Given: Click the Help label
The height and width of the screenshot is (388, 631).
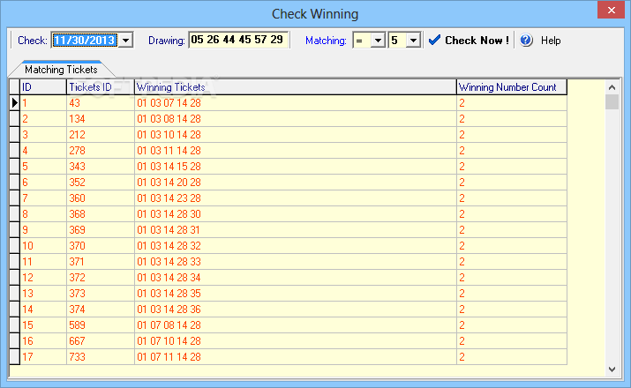Looking at the screenshot, I should pyautogui.click(x=551, y=41).
